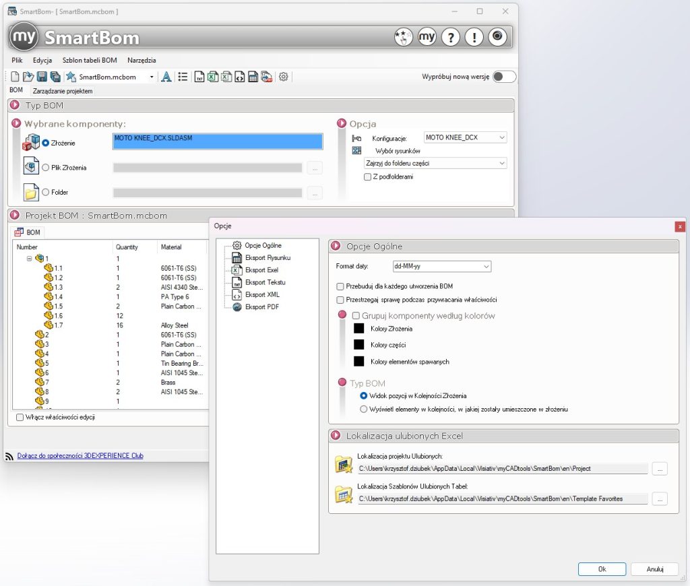This screenshot has height=586, width=690.
Task: Open the SmartBom.mcbom toolbar dropdown arrow
Action: 152,77
